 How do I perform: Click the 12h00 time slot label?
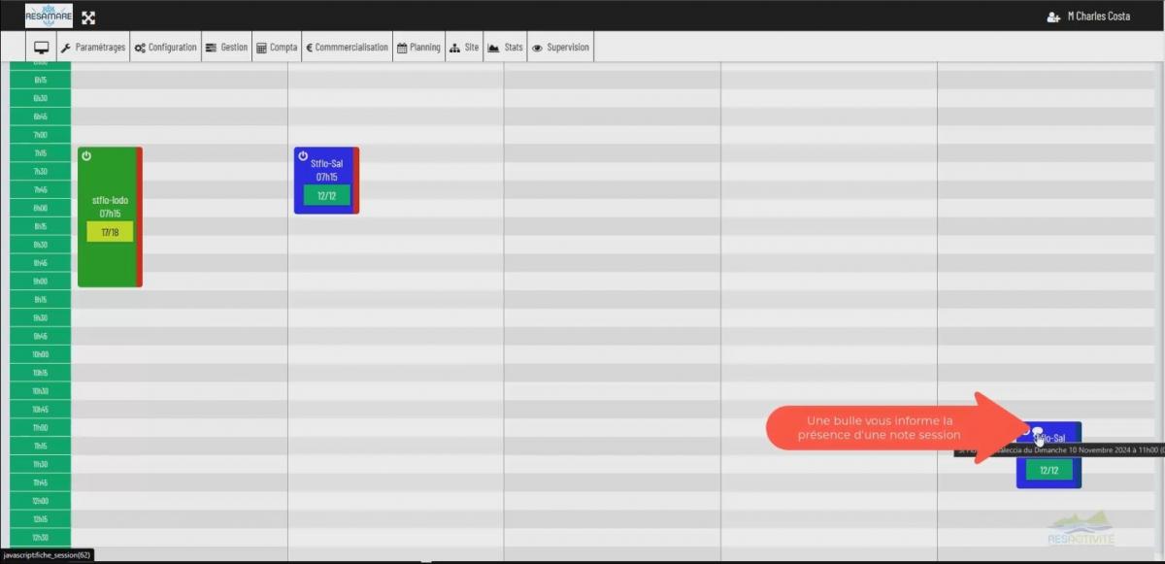pyautogui.click(x=40, y=501)
